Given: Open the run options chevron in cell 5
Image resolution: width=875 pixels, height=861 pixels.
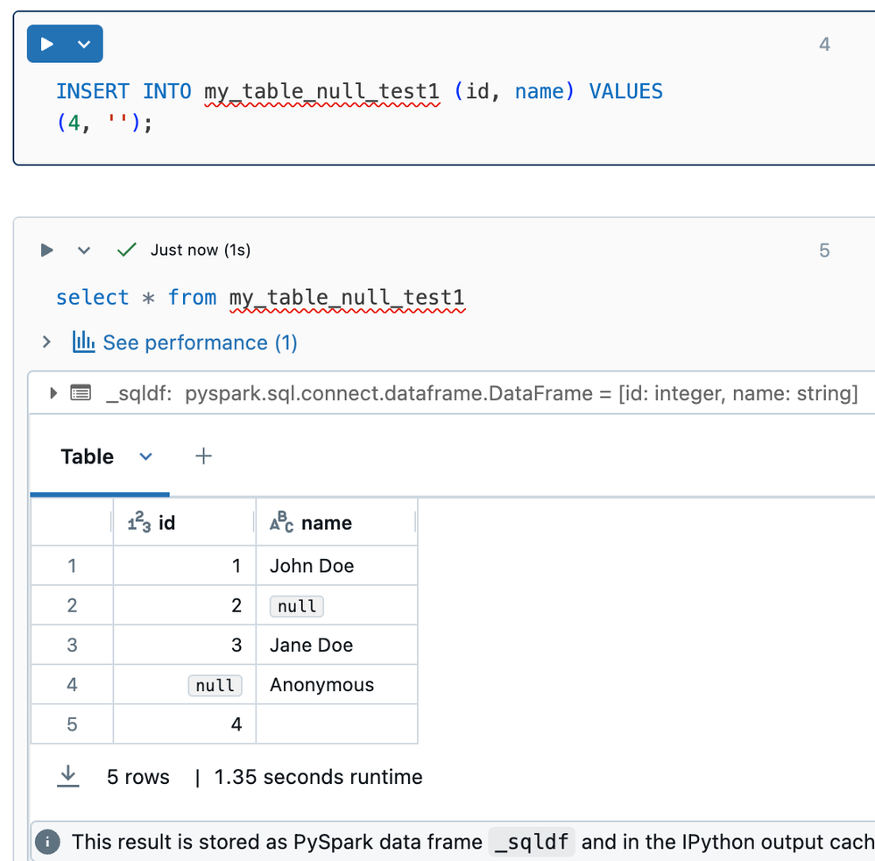Looking at the screenshot, I should (84, 251).
